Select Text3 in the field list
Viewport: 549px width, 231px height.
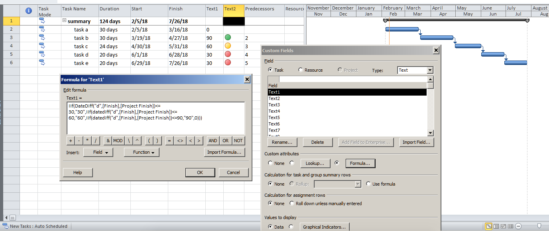coord(347,105)
